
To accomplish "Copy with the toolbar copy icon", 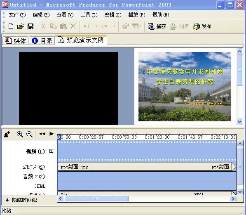I will click(53, 26).
